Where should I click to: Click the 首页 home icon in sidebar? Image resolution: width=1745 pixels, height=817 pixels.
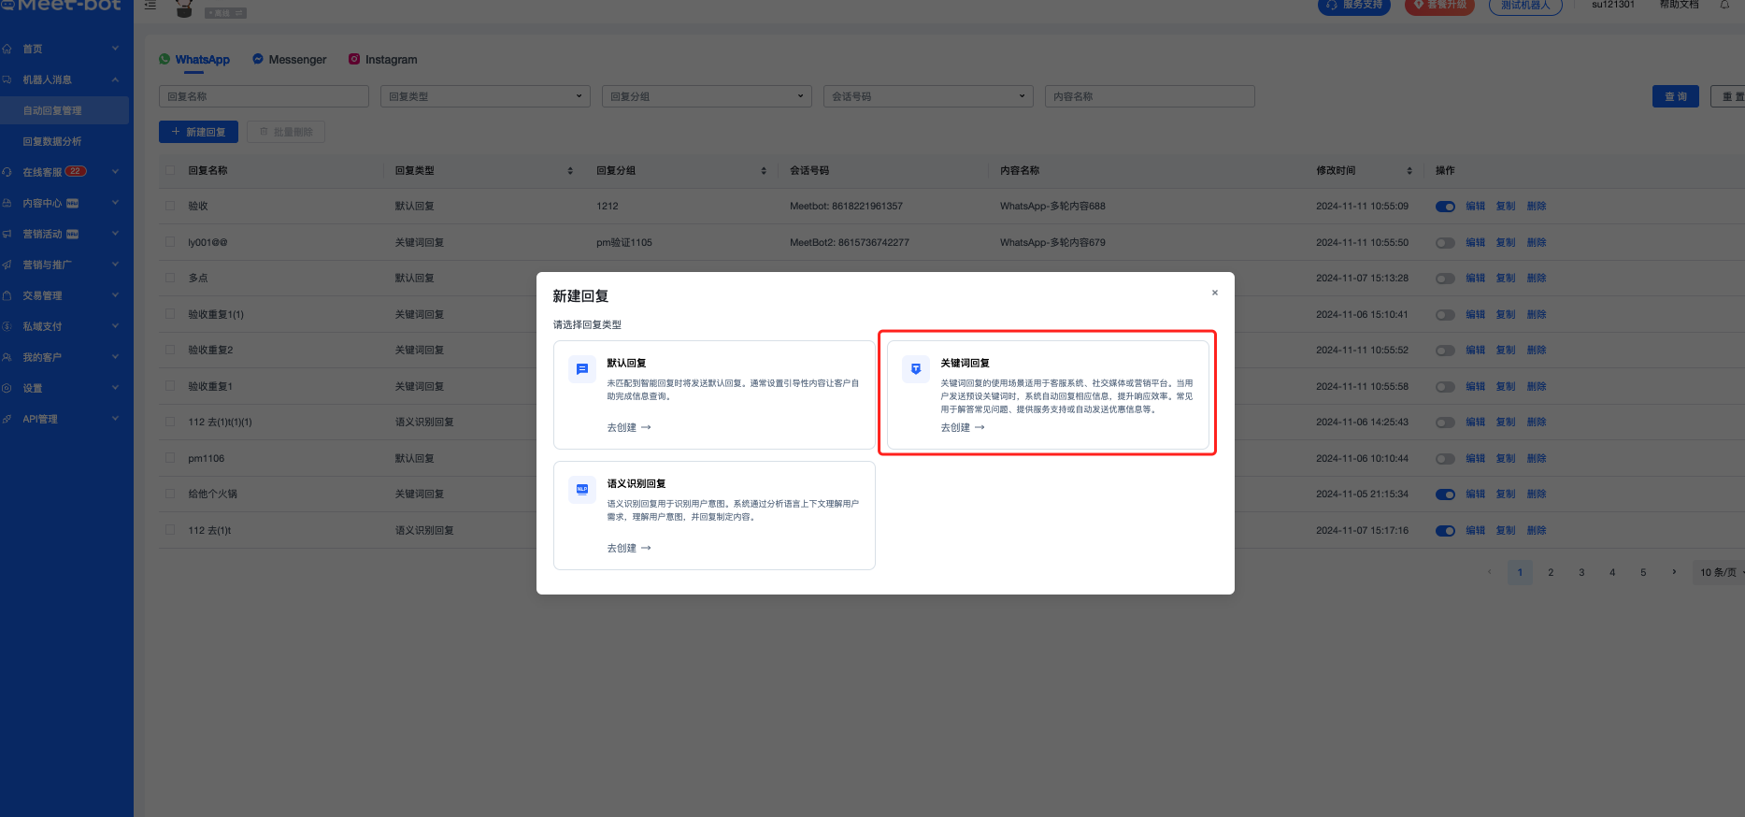coord(7,49)
